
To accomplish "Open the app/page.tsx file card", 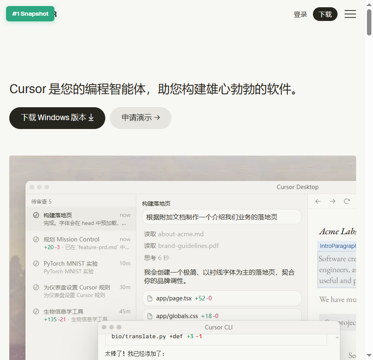I will (x=222, y=298).
